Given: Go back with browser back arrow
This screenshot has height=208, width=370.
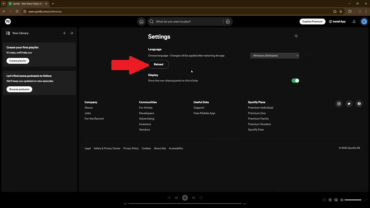Looking at the screenshot, I should (4, 11).
